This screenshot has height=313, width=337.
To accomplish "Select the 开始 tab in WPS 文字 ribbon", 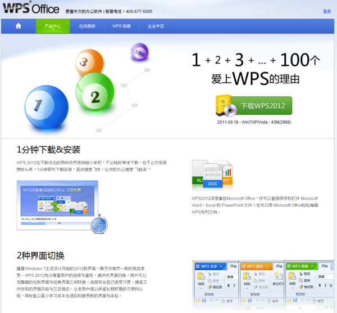I will click(234, 266).
